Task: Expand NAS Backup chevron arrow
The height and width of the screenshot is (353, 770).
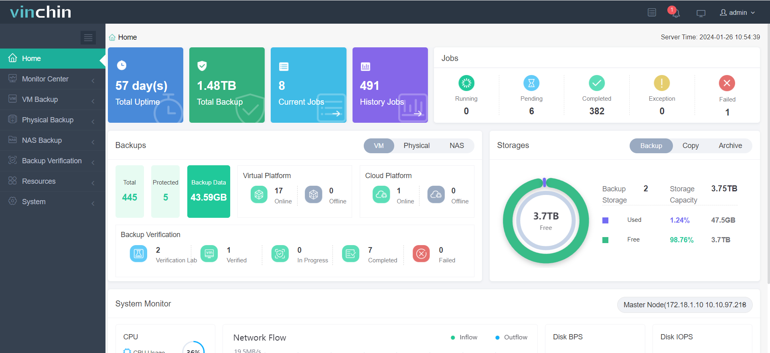Action: [93, 142]
